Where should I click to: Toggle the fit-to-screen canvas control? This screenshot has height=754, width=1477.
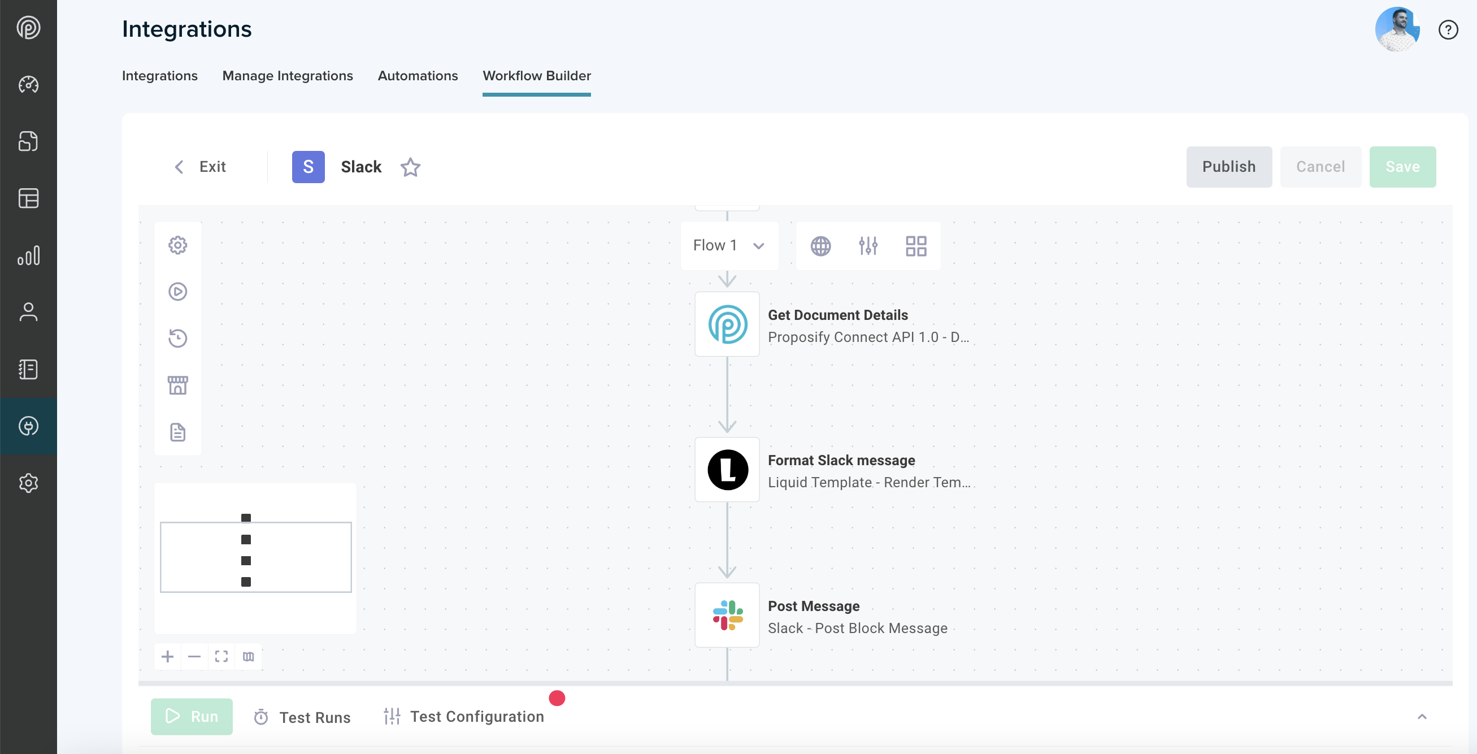pos(221,657)
